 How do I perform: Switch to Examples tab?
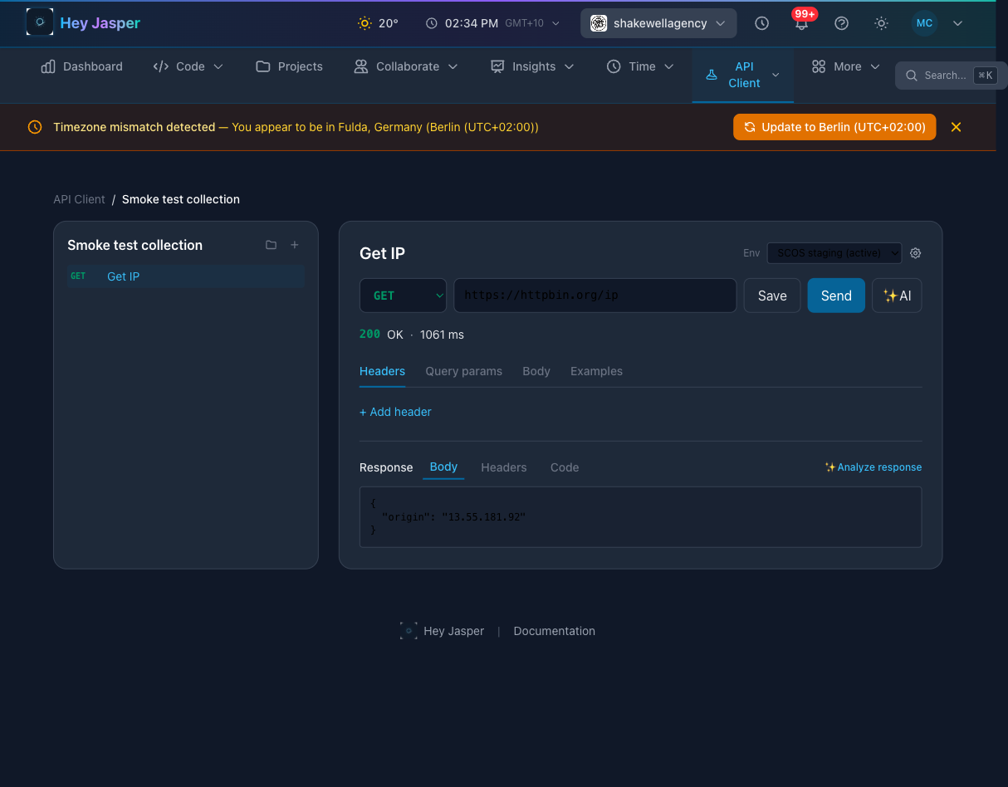(x=596, y=371)
